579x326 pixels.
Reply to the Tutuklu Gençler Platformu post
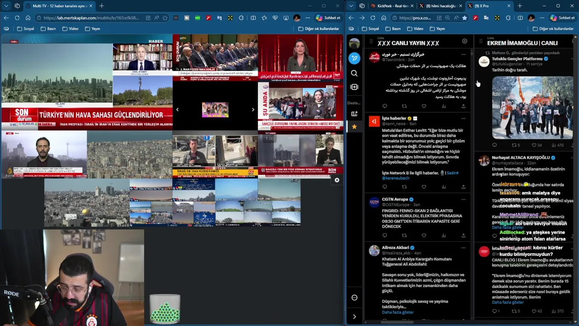pos(494,145)
